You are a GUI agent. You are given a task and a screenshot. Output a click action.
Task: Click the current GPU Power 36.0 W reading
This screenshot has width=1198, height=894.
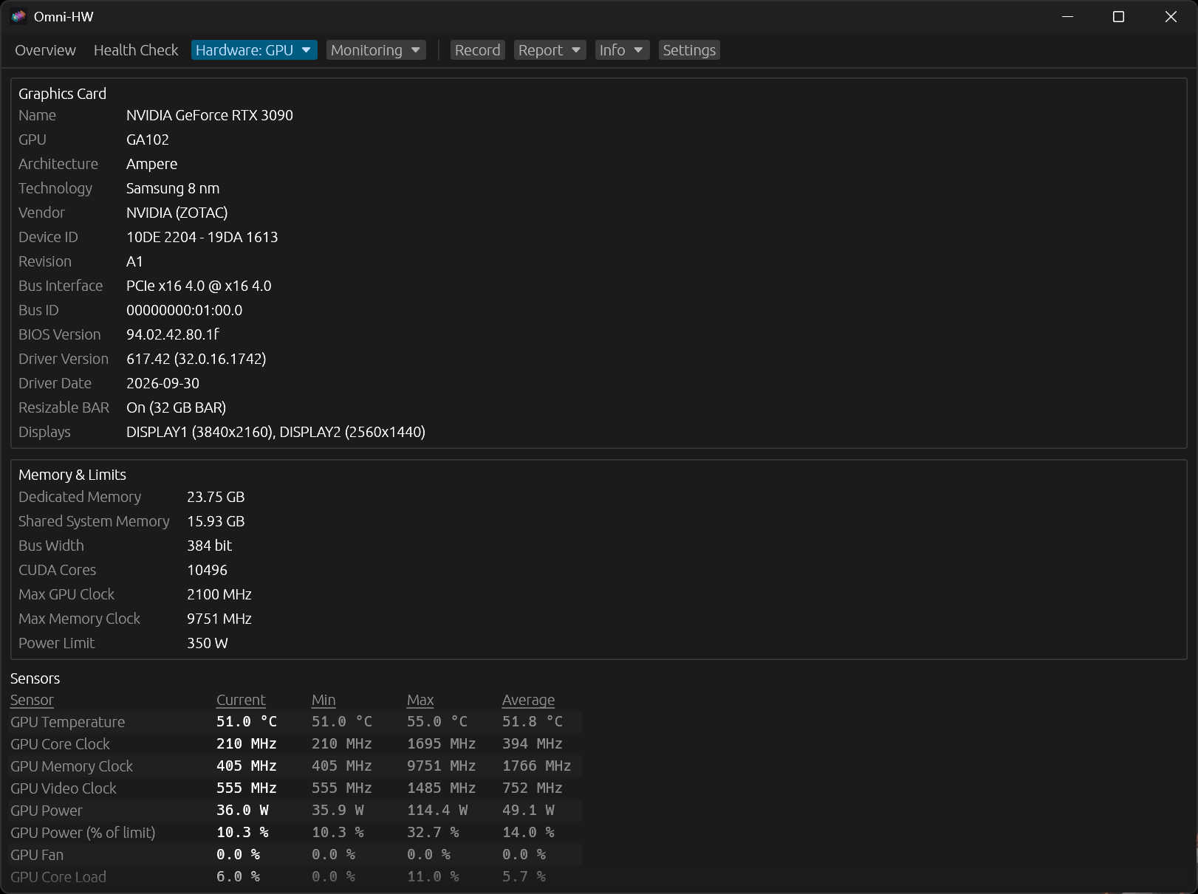pyautogui.click(x=243, y=811)
